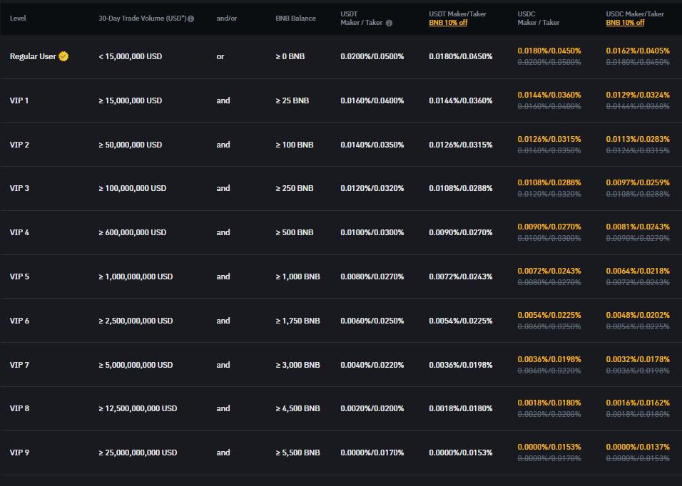Screen dimensions: 682x486
Task: Click the info icon next to USDT Maker/Taker
Action: tap(389, 22)
